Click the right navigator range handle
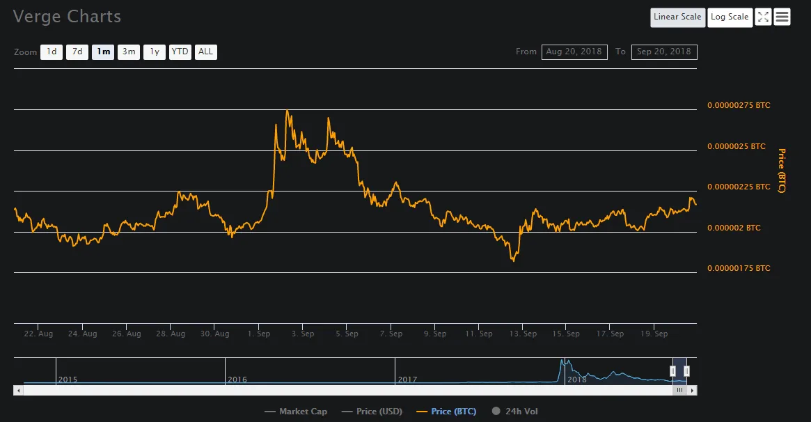The width and height of the screenshot is (811, 422). pos(687,370)
